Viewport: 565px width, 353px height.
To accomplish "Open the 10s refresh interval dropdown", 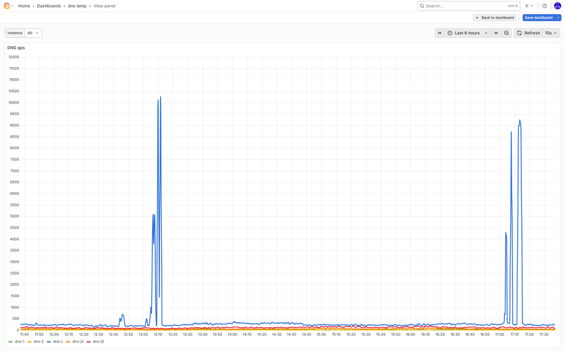I will (x=551, y=33).
